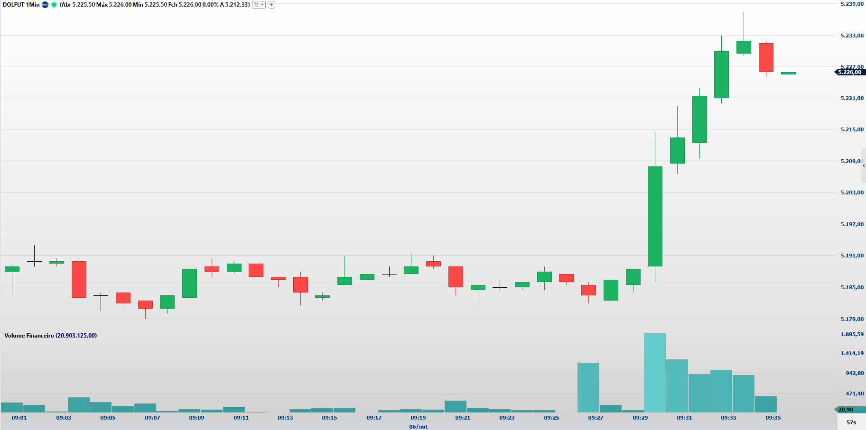Select the current volume marker 20,90

[846, 410]
